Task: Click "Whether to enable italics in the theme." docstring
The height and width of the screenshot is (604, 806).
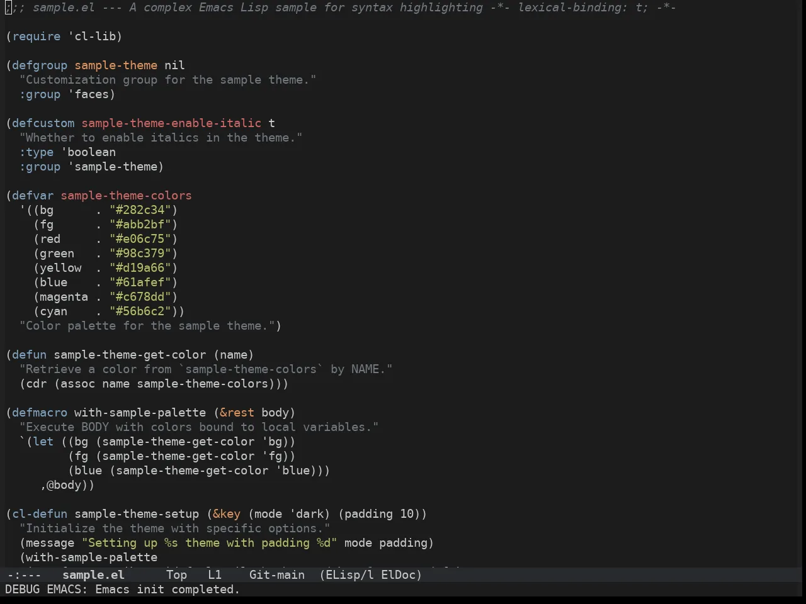Action: pos(161,138)
